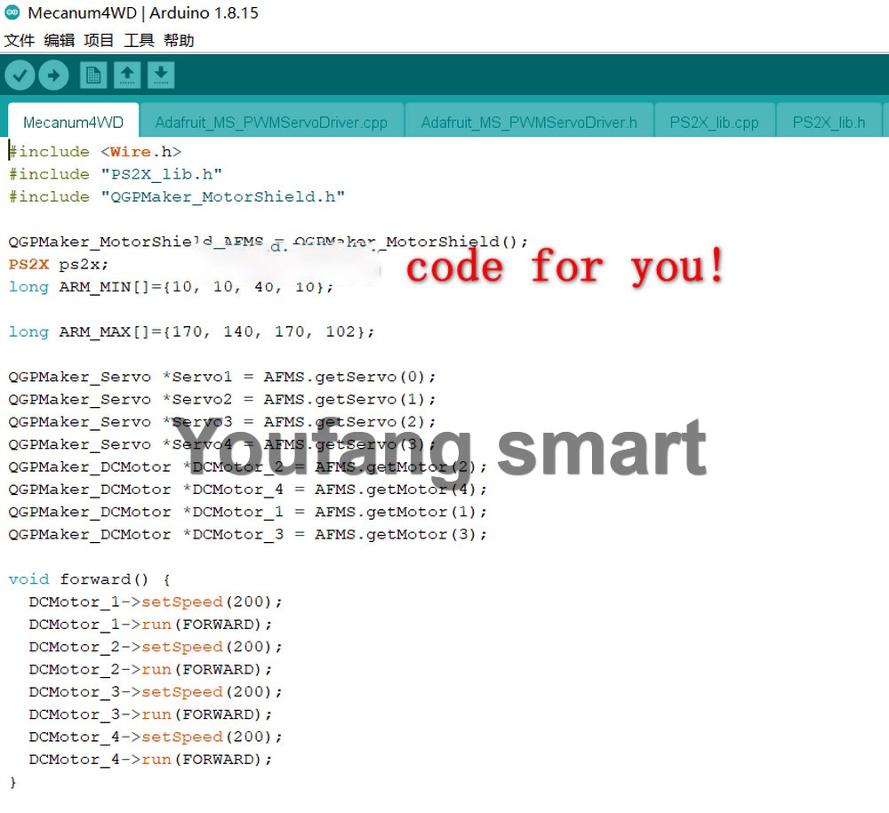Click the DCMotor_3->run(FORWARD); line
The image size is (889, 813).
coord(150,713)
